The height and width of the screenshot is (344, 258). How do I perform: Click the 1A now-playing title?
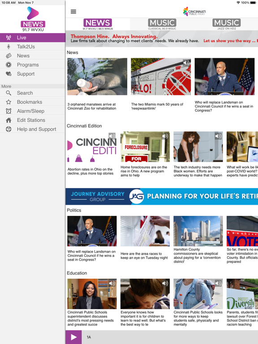pyautogui.click(x=89, y=337)
